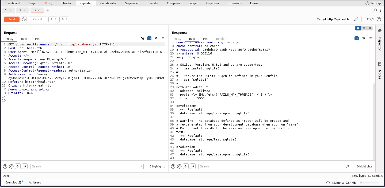Click memory info icon

click(x=328, y=183)
